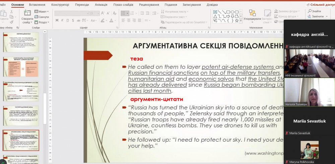Open Контур фігури outline dropdown
Viewport: 335px width, 164px height.
coord(286,16)
